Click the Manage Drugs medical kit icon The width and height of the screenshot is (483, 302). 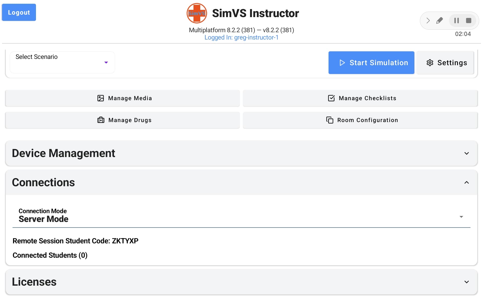coord(100,120)
